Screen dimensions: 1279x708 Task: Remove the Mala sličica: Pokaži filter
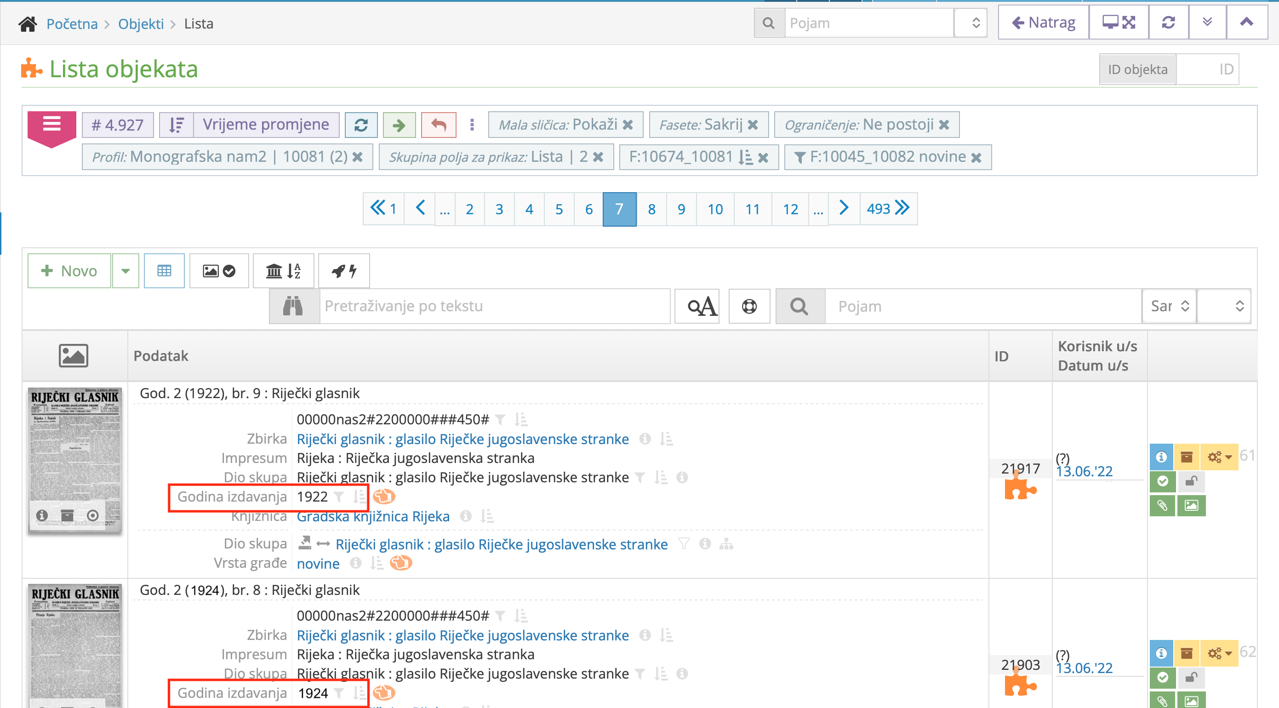click(x=628, y=125)
